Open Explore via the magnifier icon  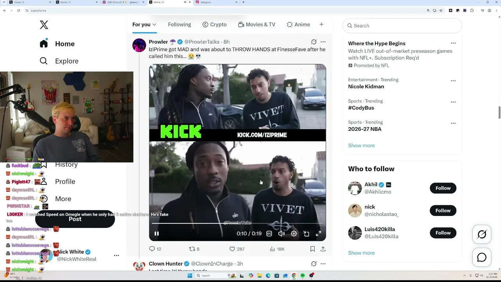pos(44,61)
